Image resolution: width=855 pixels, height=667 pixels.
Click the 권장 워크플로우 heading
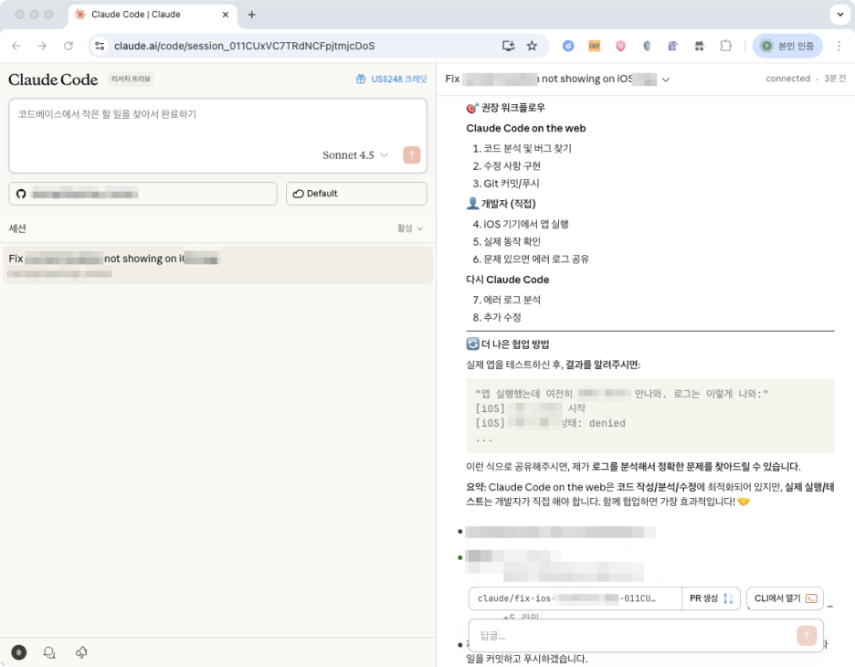click(x=506, y=108)
